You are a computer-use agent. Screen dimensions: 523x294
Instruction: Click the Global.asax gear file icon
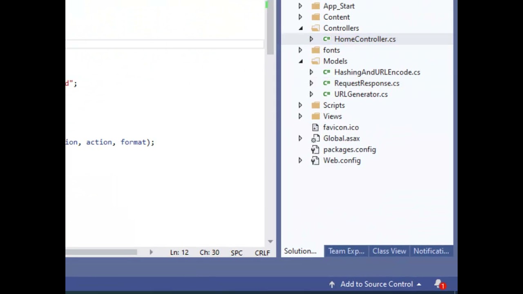[315, 138]
